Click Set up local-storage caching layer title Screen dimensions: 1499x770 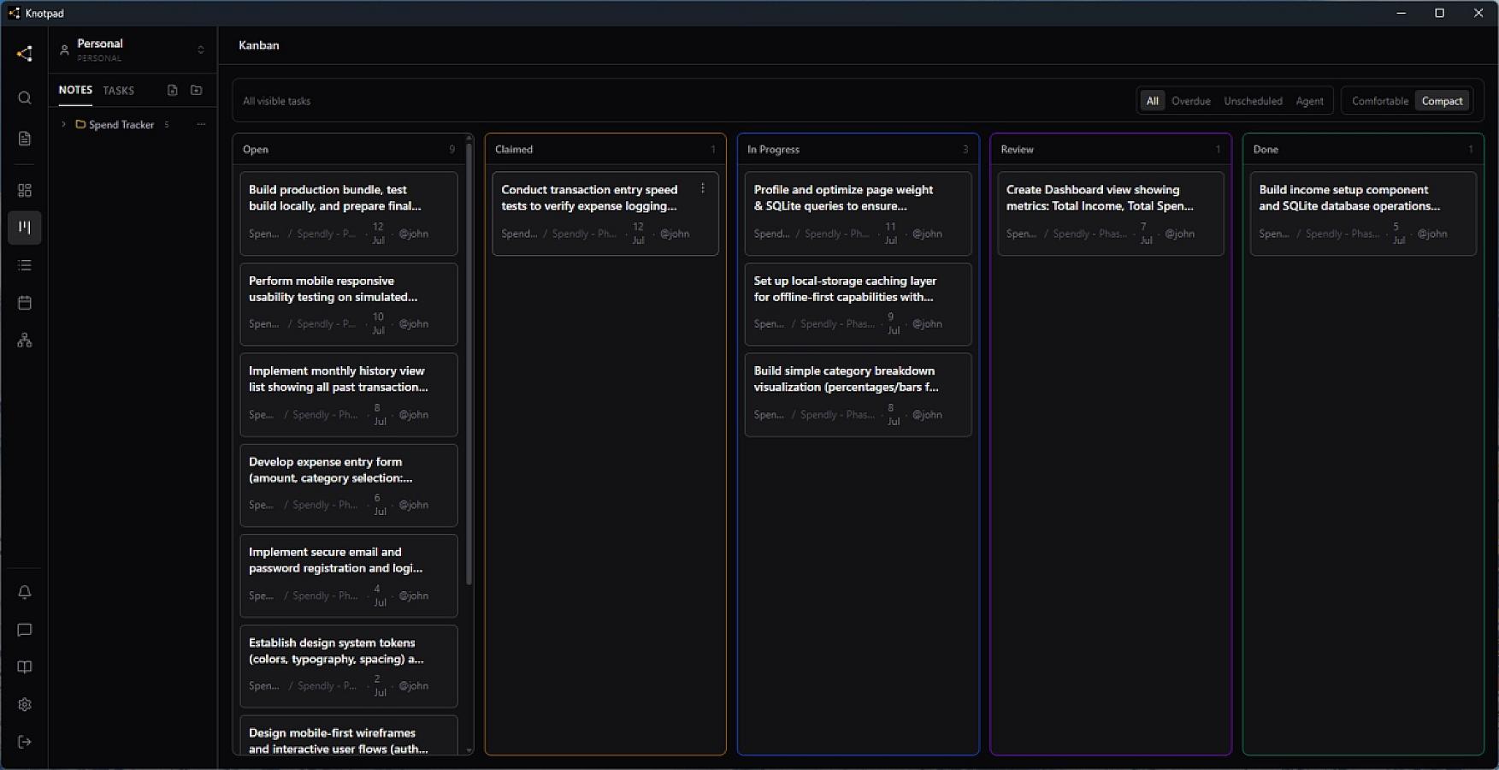(845, 288)
